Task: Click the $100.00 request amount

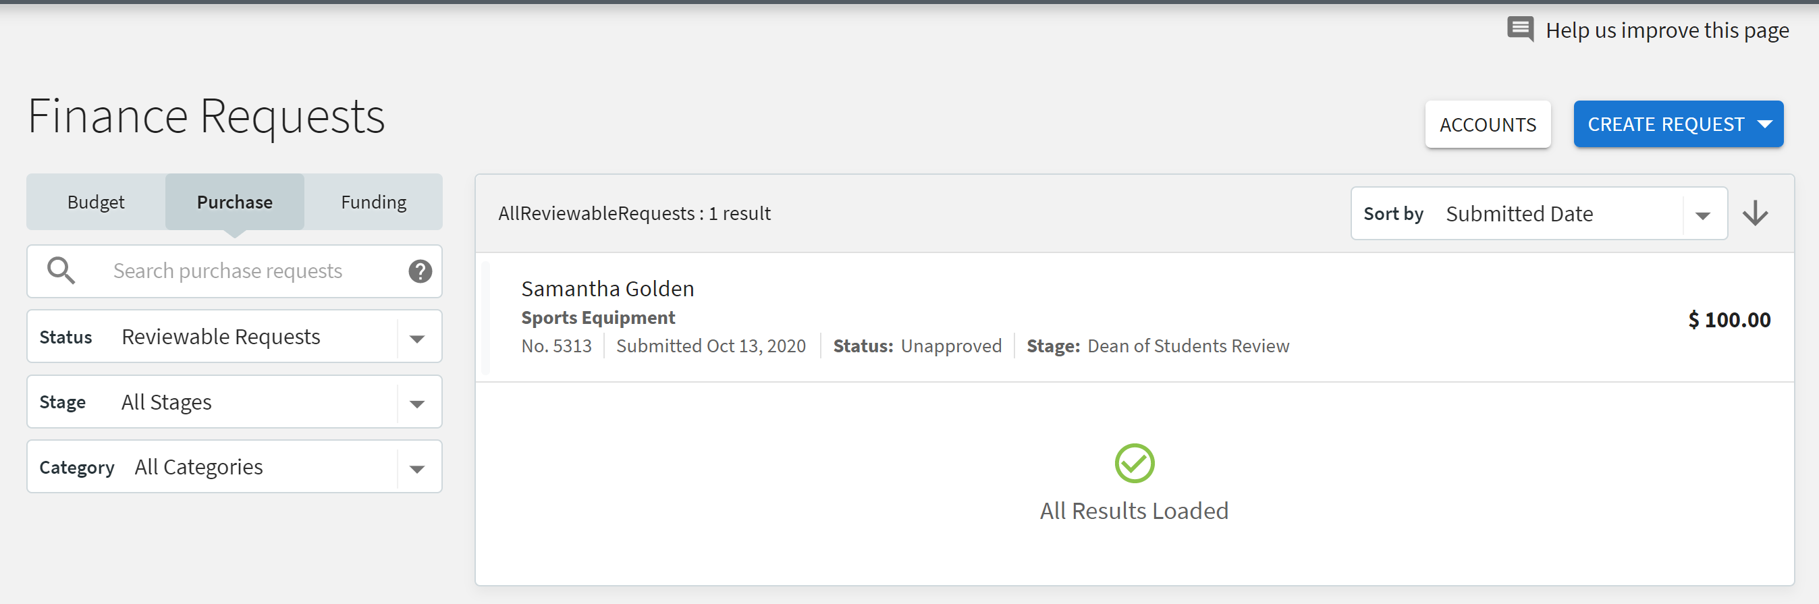Action: (1729, 319)
